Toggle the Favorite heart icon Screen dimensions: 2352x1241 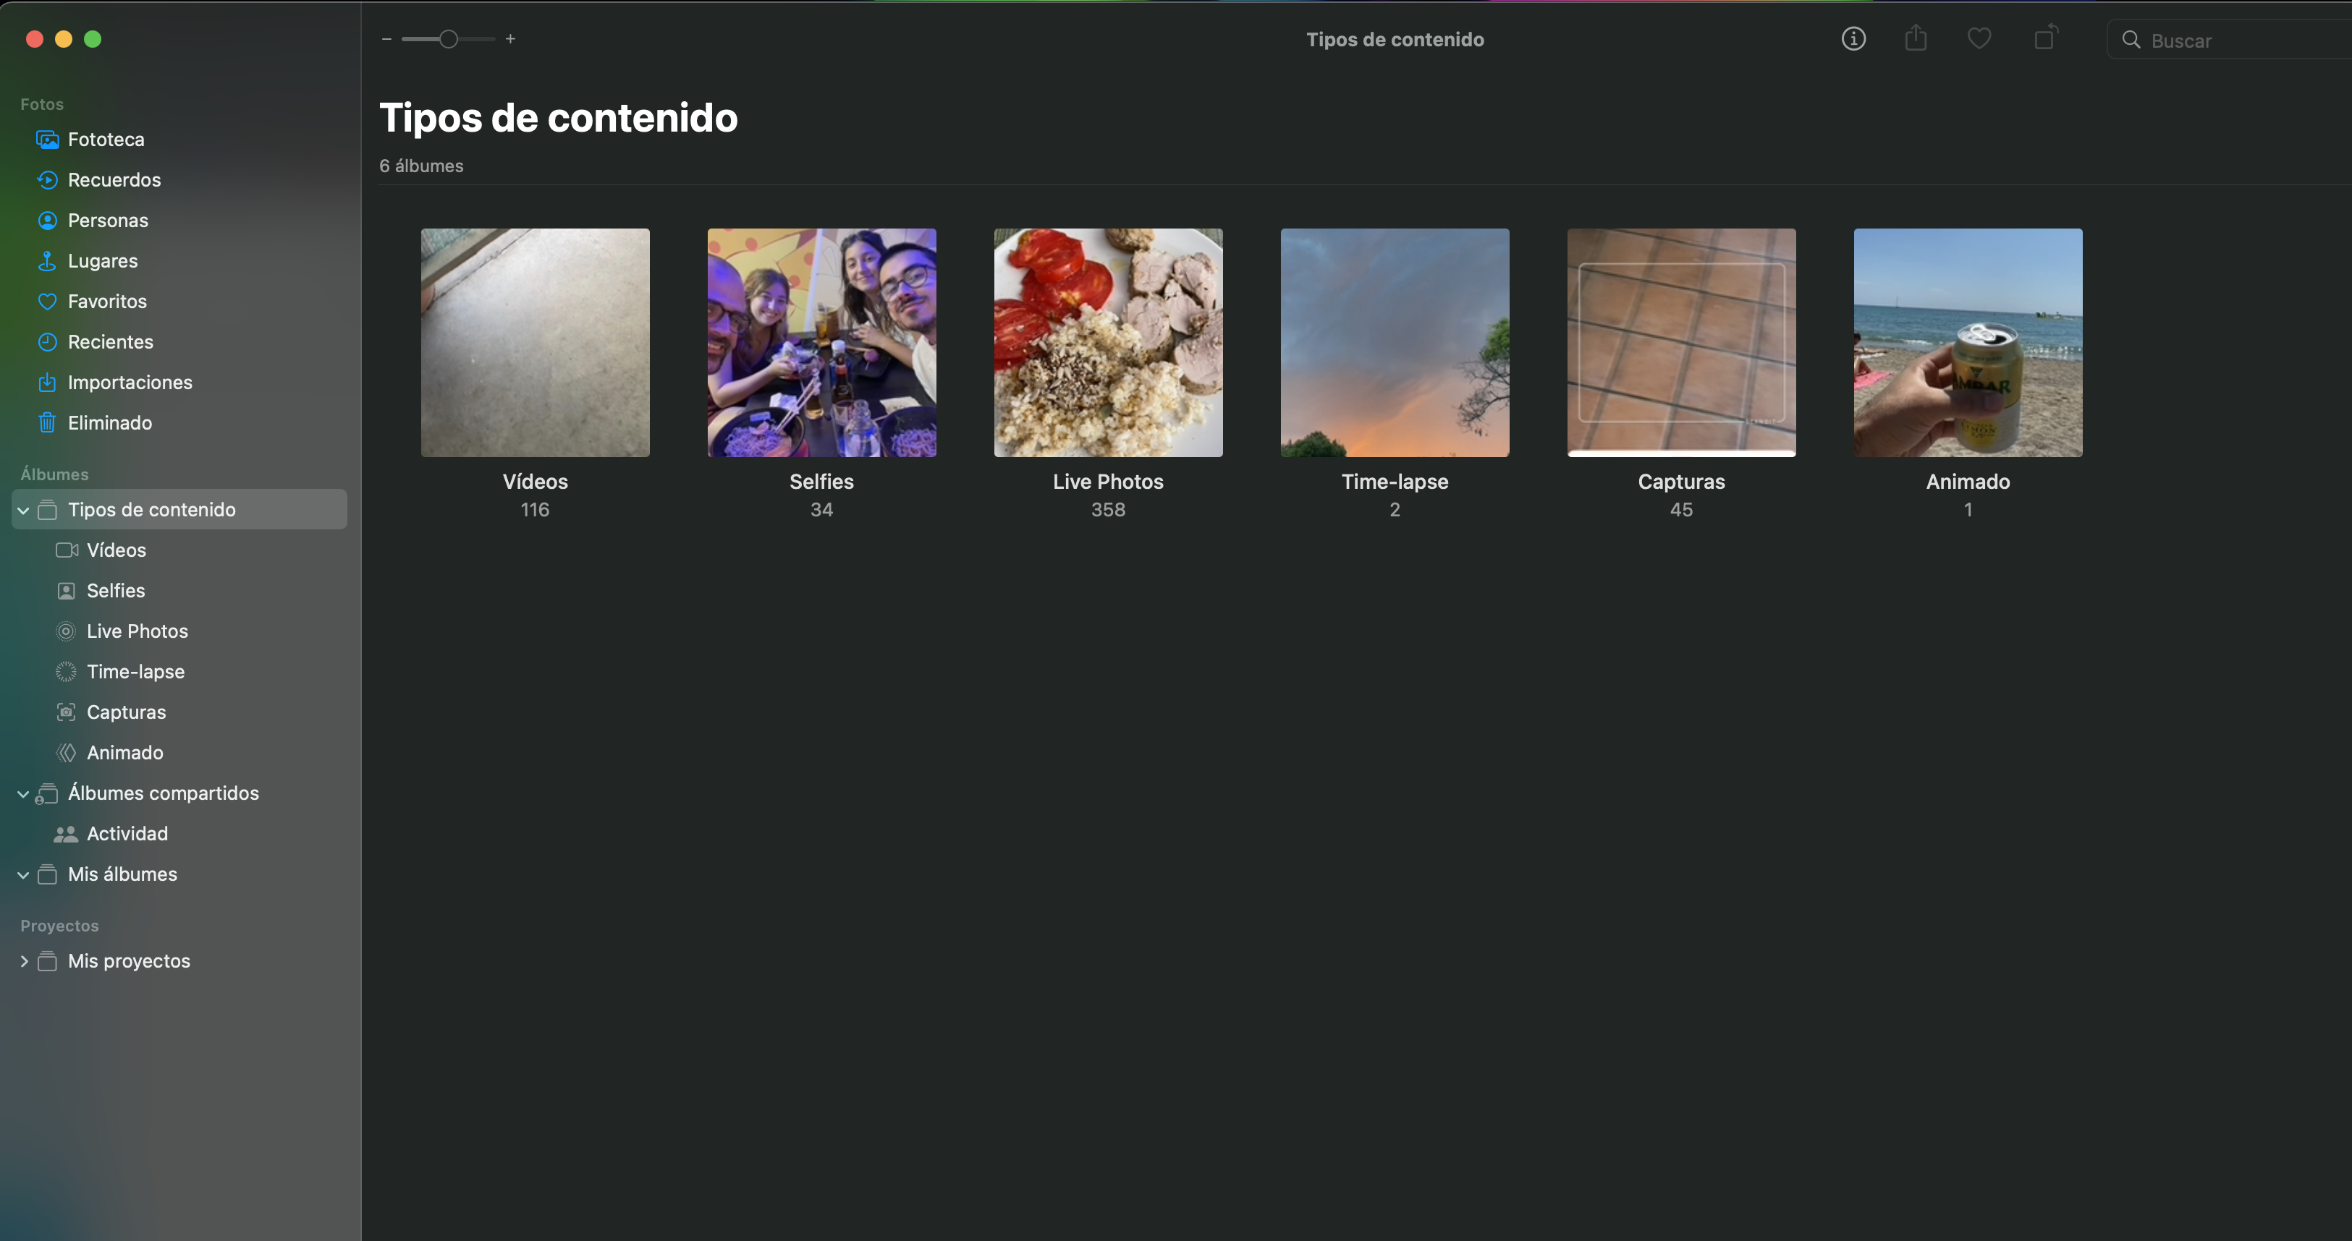pyautogui.click(x=1979, y=39)
